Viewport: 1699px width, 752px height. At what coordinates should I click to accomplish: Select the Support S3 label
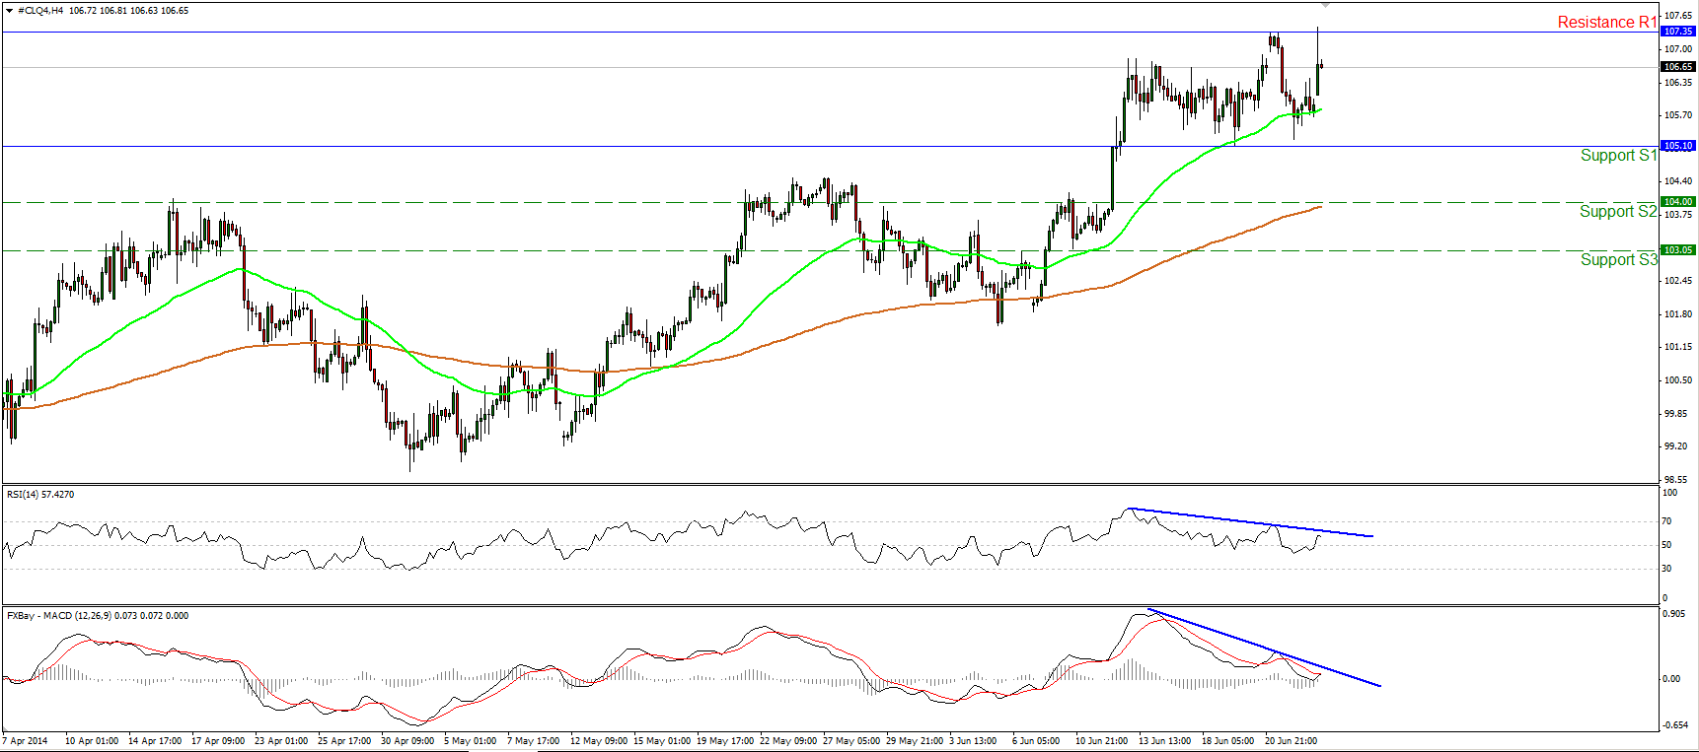(x=1618, y=259)
